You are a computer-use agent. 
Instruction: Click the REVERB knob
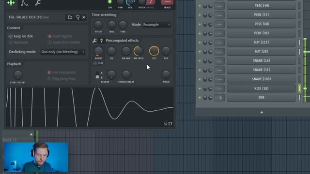tap(111, 75)
